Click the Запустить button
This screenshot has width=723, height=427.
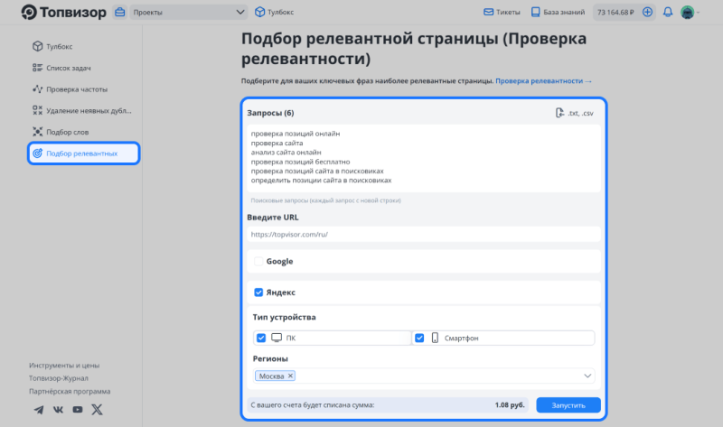(x=568, y=405)
